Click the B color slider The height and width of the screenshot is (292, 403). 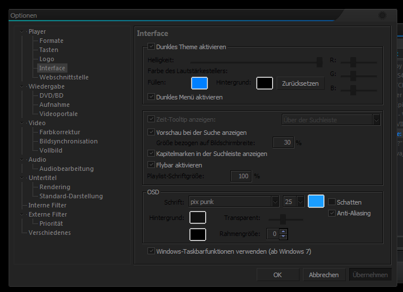pyautogui.click(x=358, y=90)
